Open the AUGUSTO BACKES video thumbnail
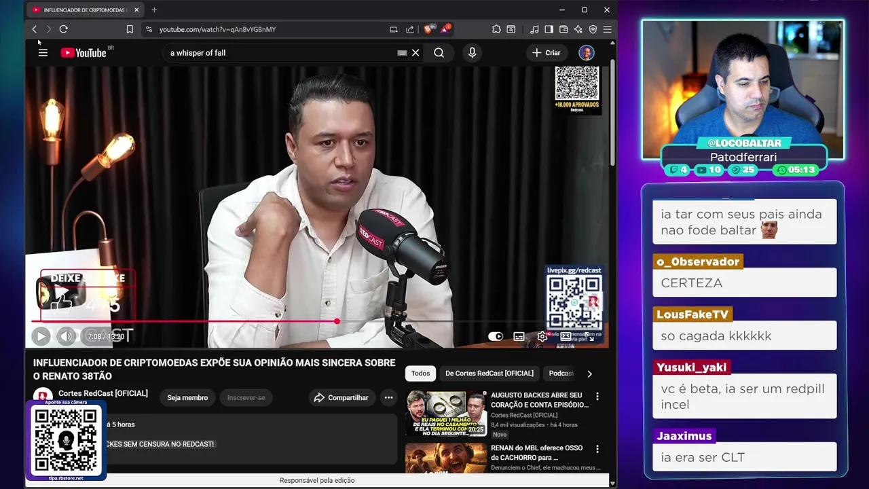This screenshot has height=489, width=869. pos(446,414)
